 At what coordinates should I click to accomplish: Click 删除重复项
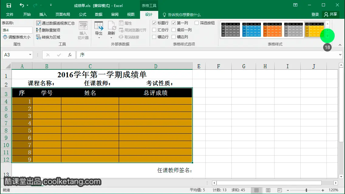(48, 30)
